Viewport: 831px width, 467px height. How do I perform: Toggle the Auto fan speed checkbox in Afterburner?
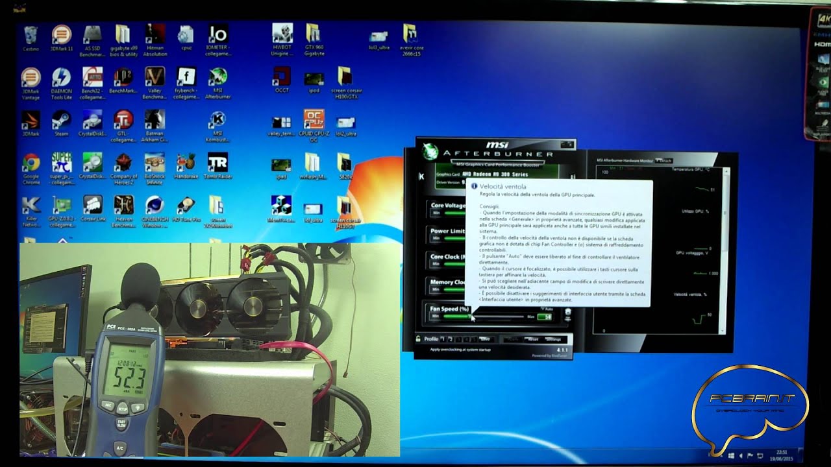pyautogui.click(x=547, y=309)
